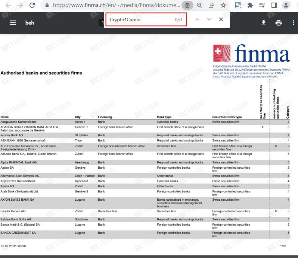This screenshot has height=258, width=298.
Task: Share this page using the share icon
Action: click(211, 6)
